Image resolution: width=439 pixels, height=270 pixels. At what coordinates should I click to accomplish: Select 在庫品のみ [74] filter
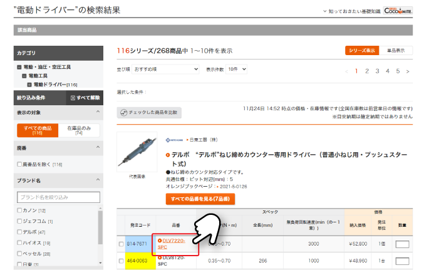click(x=79, y=130)
